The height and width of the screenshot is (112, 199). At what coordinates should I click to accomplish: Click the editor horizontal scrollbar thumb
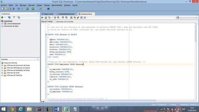[103, 100]
